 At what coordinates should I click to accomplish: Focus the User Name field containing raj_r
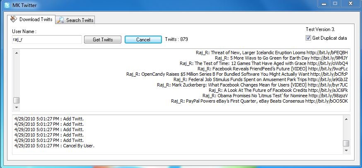[x=47, y=39]
